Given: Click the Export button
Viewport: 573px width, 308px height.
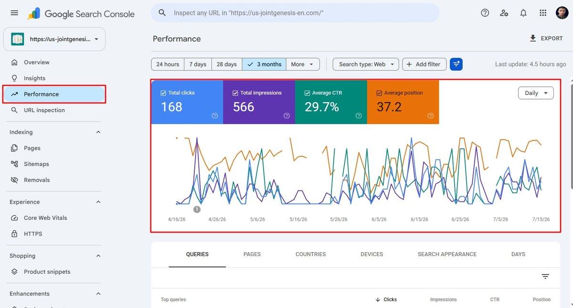Looking at the screenshot, I should coord(546,39).
